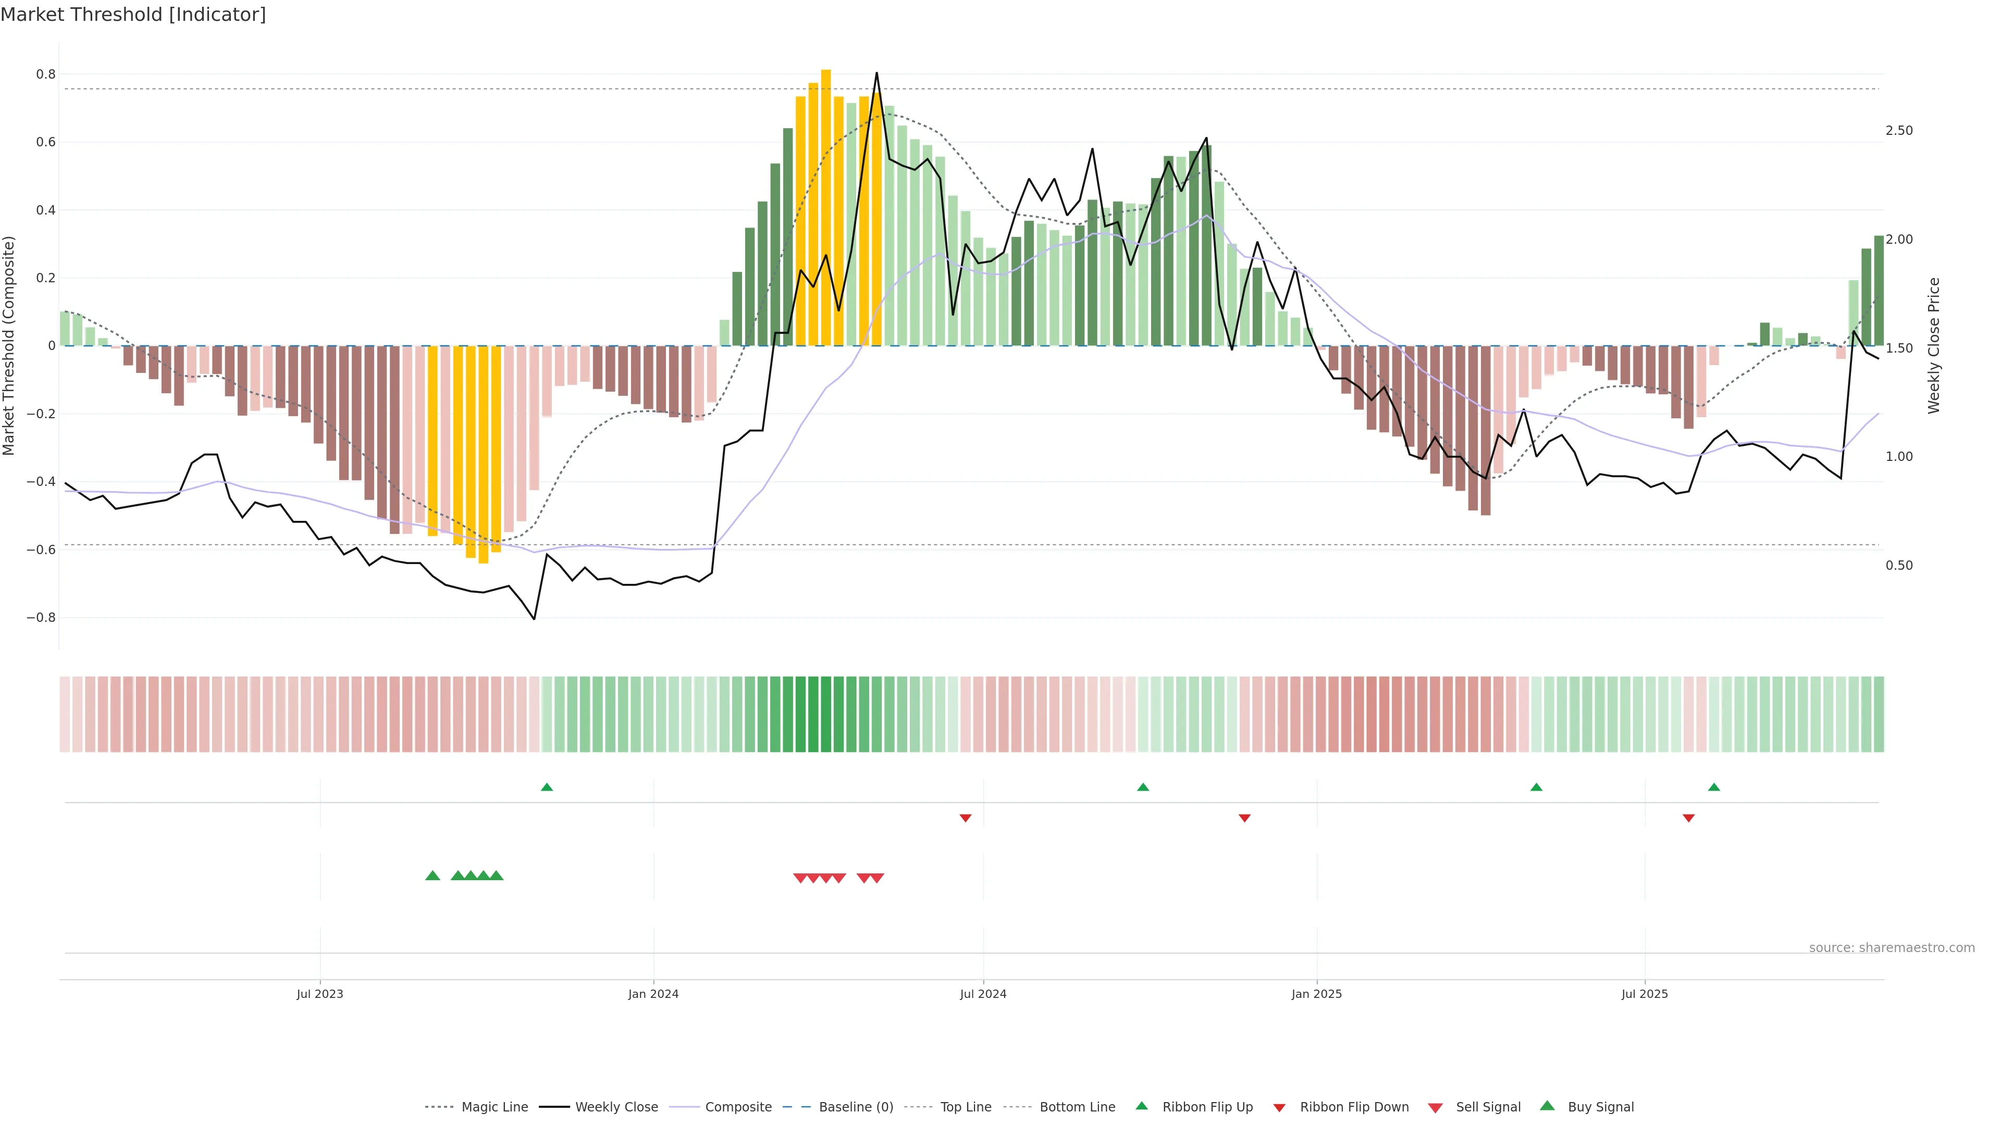Click Ribbon Flip Down legend triangle
2001x1125 pixels.
1279,1107
